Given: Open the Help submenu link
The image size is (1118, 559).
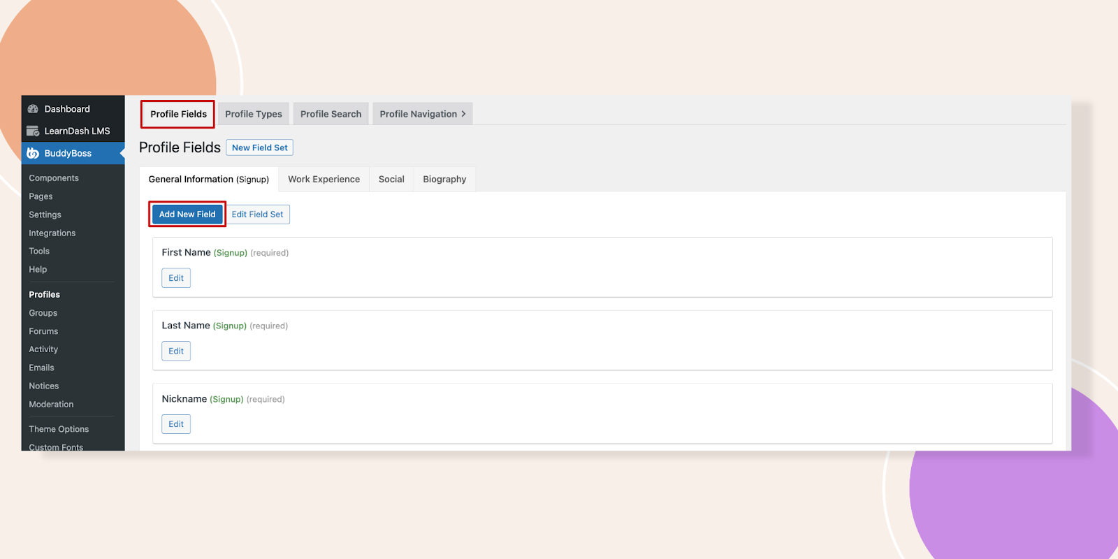Looking at the screenshot, I should tap(38, 269).
